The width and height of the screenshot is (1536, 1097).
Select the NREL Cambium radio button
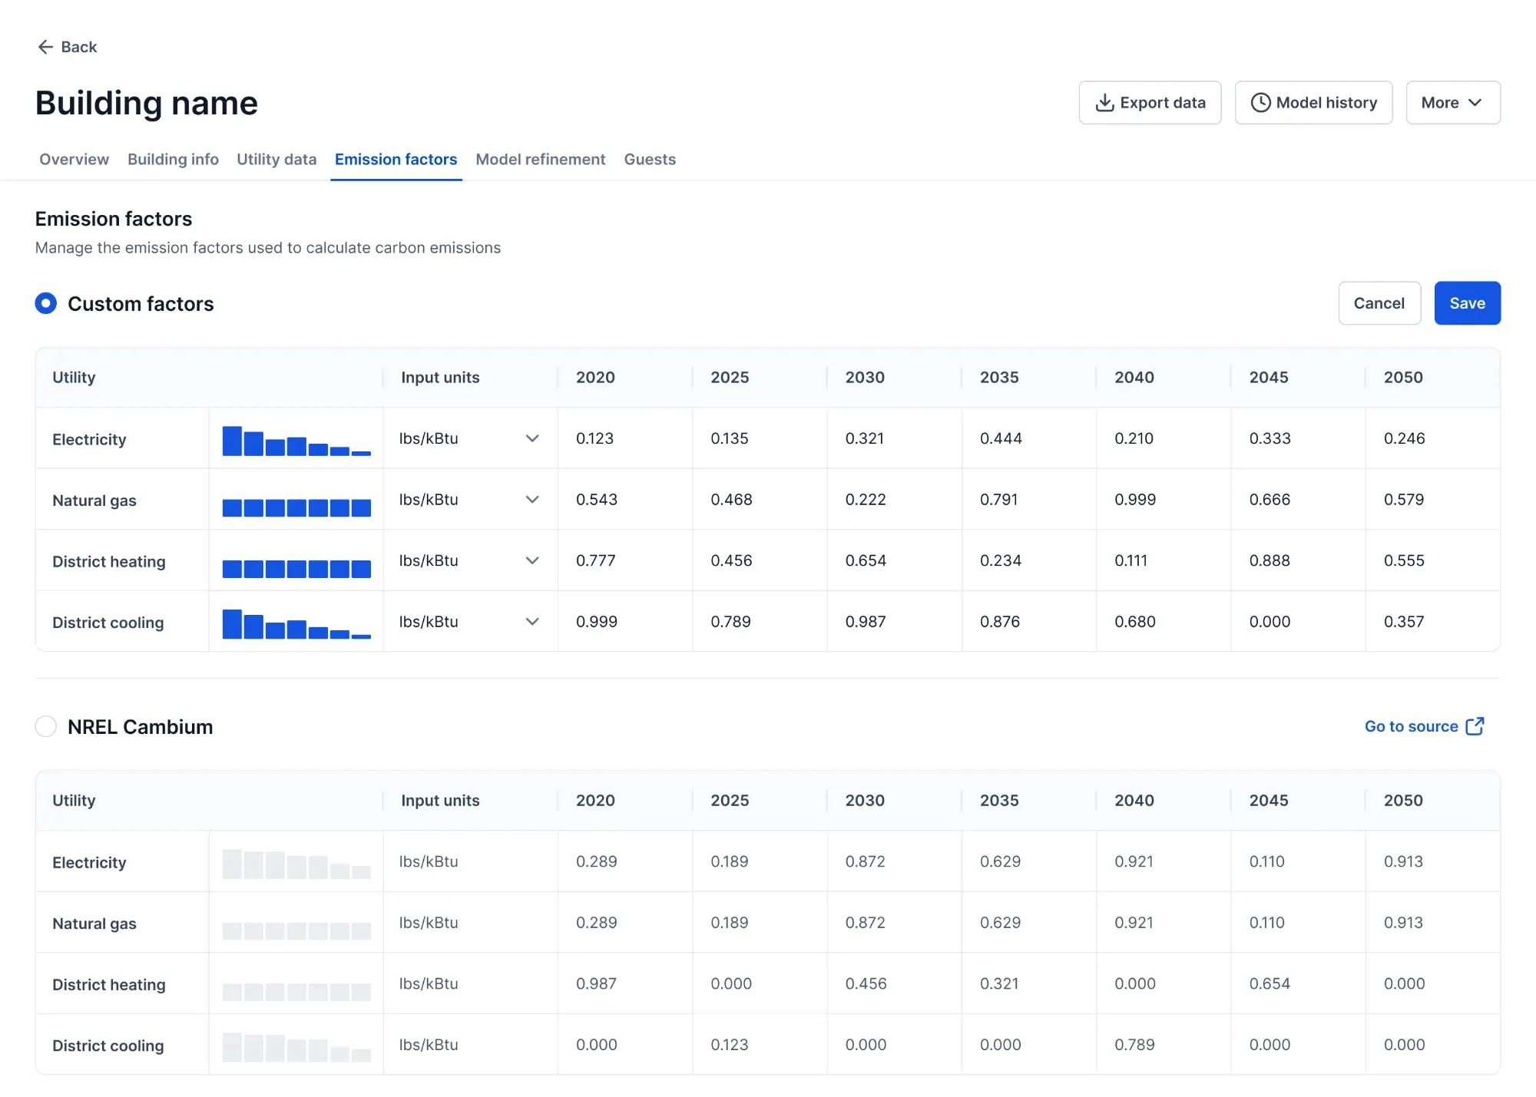(46, 726)
